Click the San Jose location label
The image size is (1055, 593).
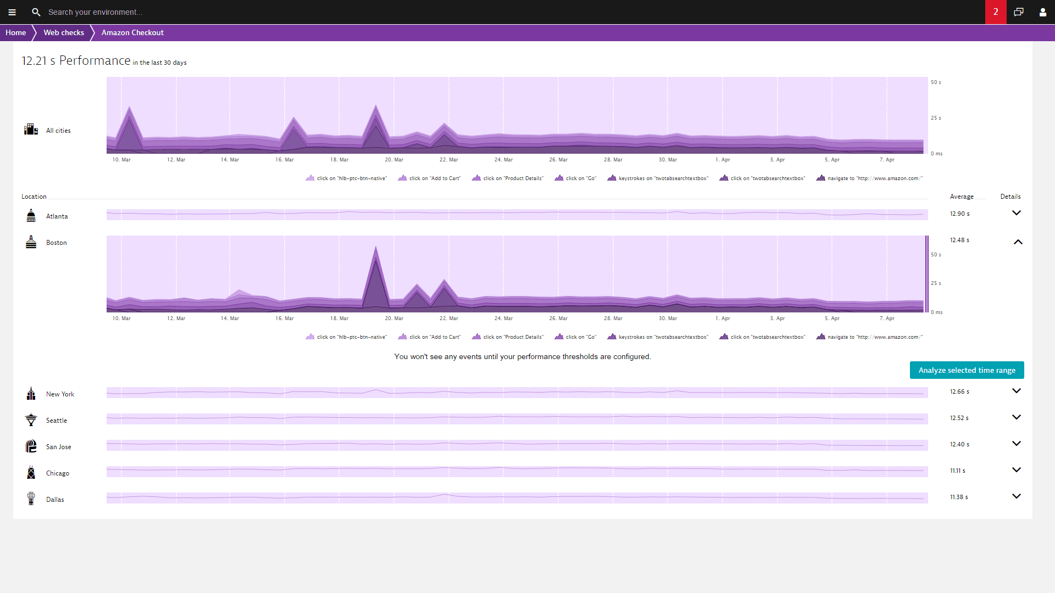(x=59, y=447)
